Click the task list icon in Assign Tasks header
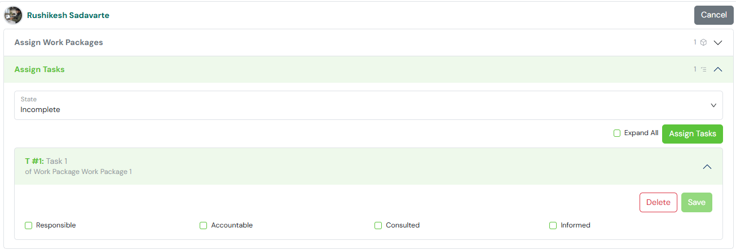The width and height of the screenshot is (736, 250). (x=703, y=69)
